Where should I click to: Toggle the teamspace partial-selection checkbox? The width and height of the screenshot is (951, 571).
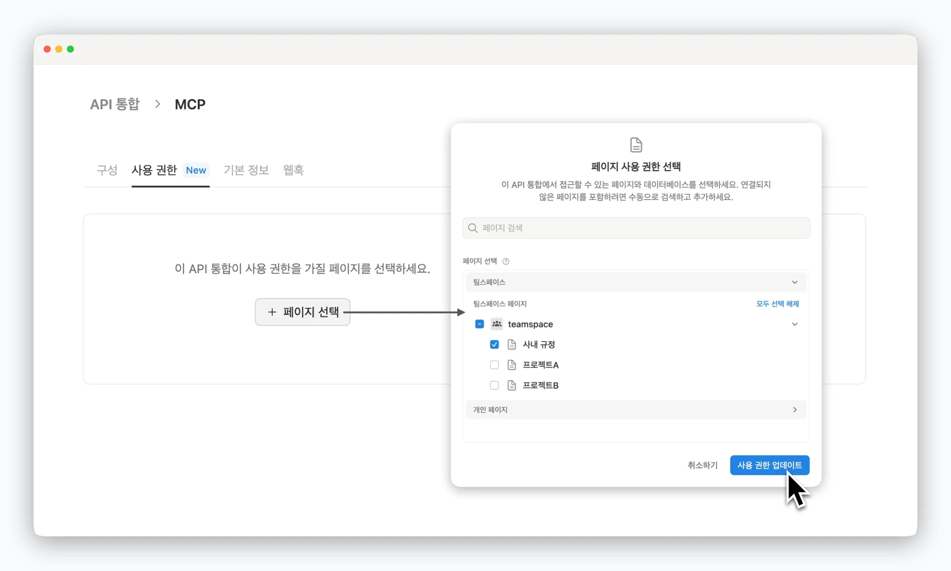pos(479,324)
